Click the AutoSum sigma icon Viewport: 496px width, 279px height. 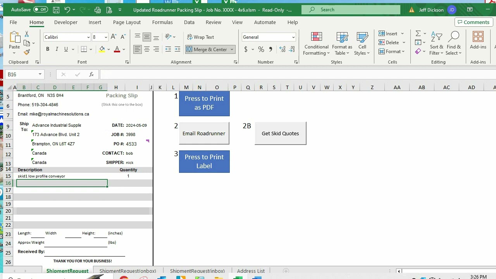click(418, 33)
